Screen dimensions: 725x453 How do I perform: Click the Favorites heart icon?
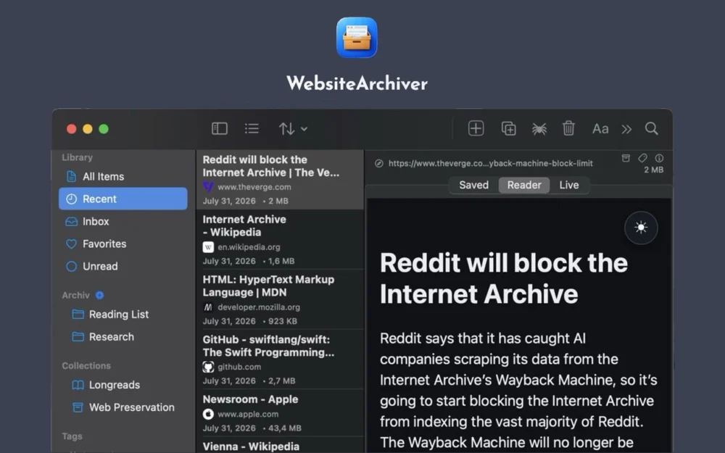(x=71, y=244)
